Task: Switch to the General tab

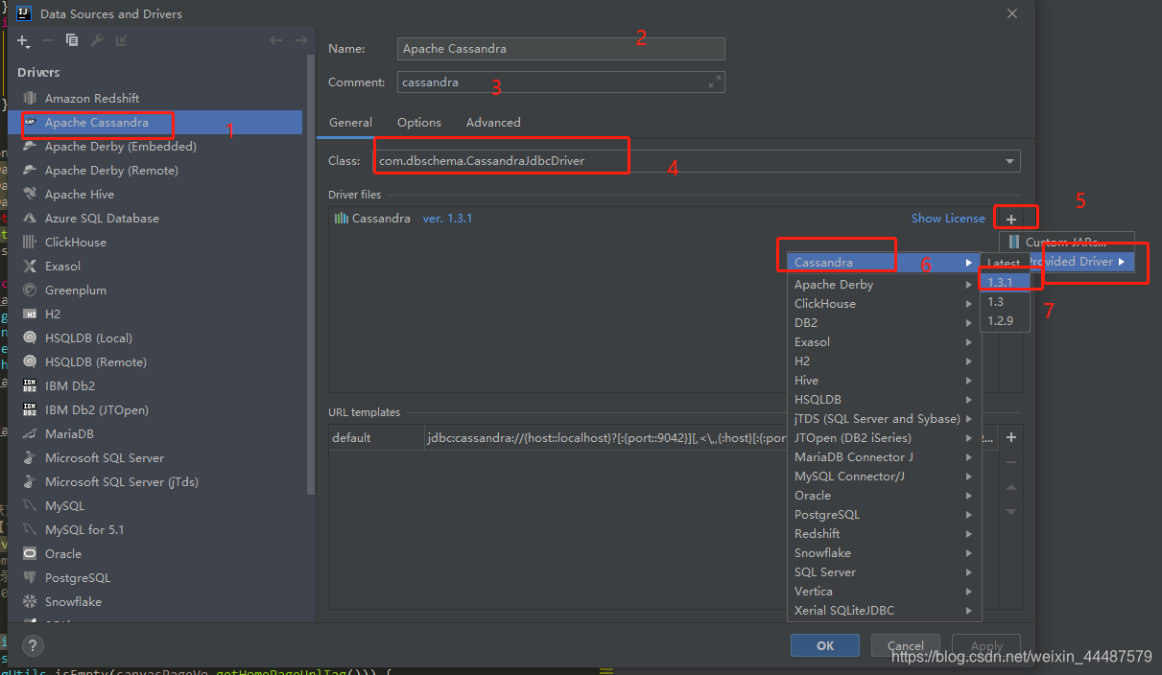Action: [350, 123]
